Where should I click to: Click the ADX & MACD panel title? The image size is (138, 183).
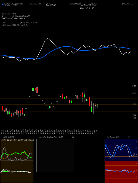tap(9, 137)
